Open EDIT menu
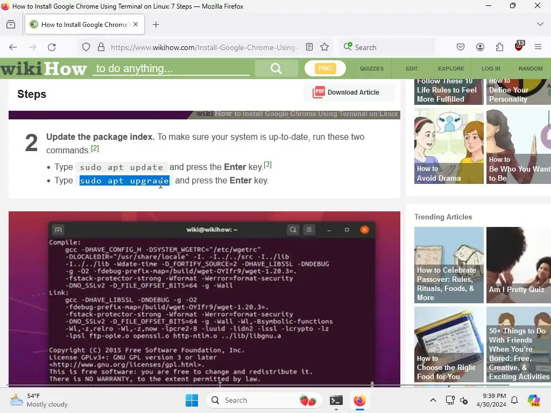The width and height of the screenshot is (551, 413). 412,68
